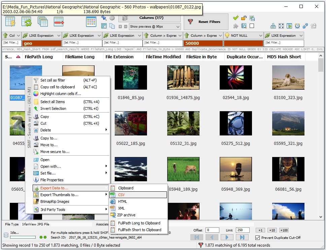The height and width of the screenshot is (250, 326).
Task: Click the green checkmark icon in toolbar
Action: click(236, 18)
